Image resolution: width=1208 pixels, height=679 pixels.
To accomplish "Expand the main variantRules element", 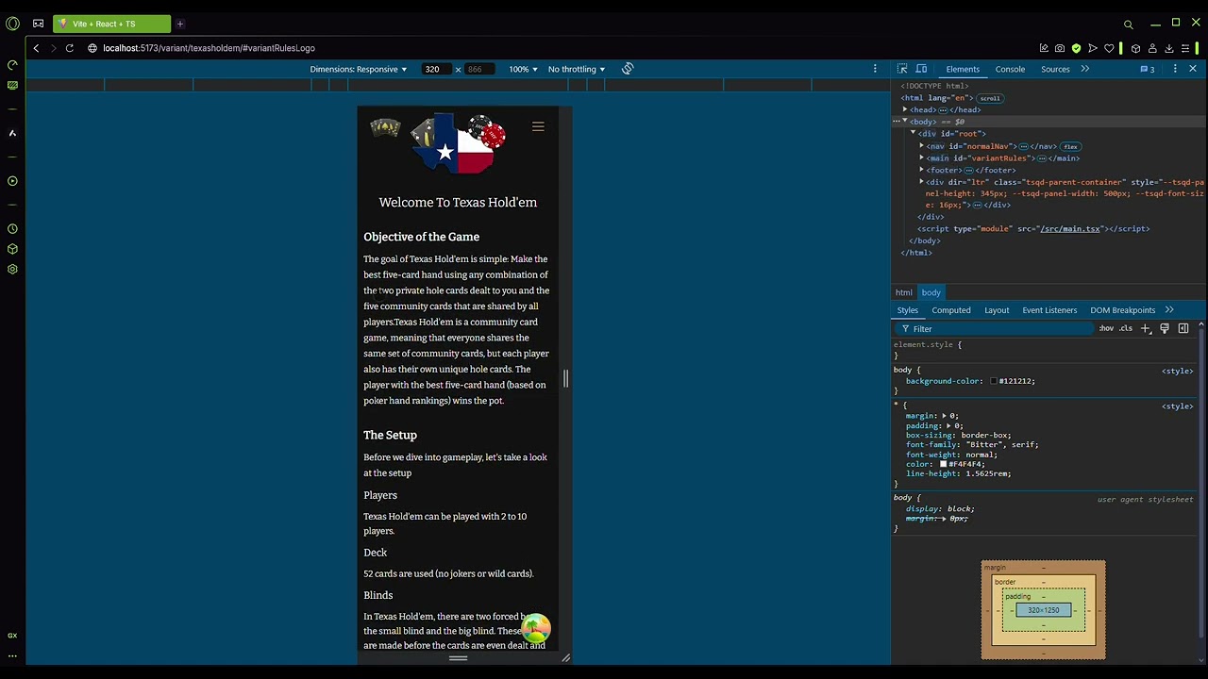I will tap(922, 158).
